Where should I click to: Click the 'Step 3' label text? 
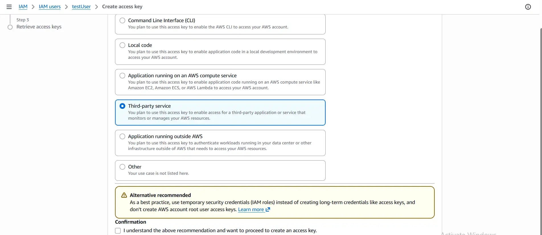click(23, 20)
